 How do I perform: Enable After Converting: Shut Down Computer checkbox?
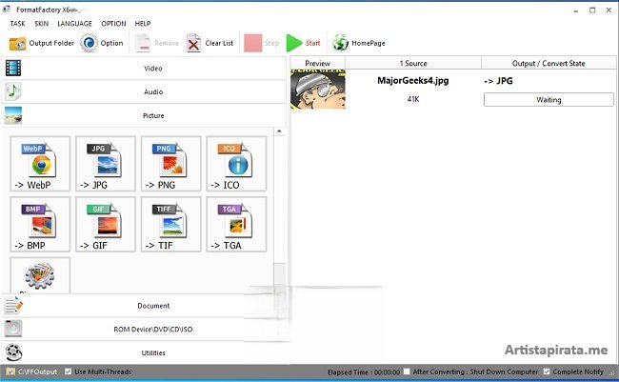point(407,372)
